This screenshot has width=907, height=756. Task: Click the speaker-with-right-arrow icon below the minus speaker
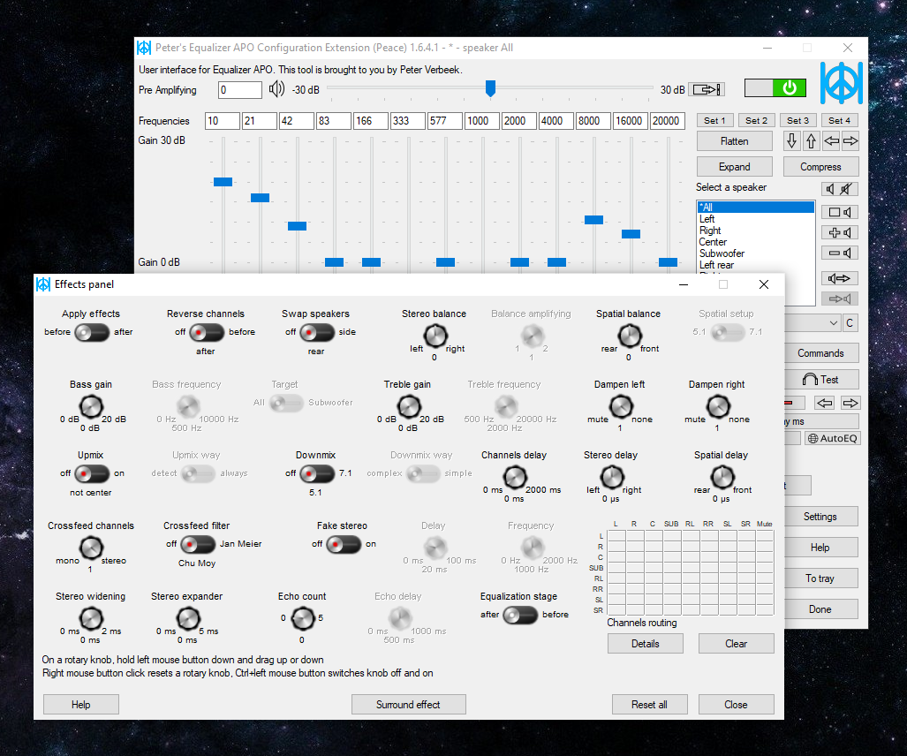[839, 279]
